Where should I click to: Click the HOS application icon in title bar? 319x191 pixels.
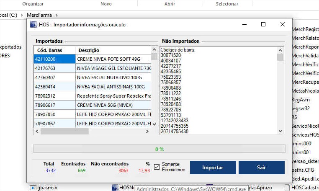(x=33, y=25)
